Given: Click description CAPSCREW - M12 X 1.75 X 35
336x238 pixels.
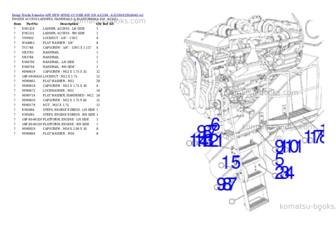Looking at the screenshot, I should click(x=65, y=72).
